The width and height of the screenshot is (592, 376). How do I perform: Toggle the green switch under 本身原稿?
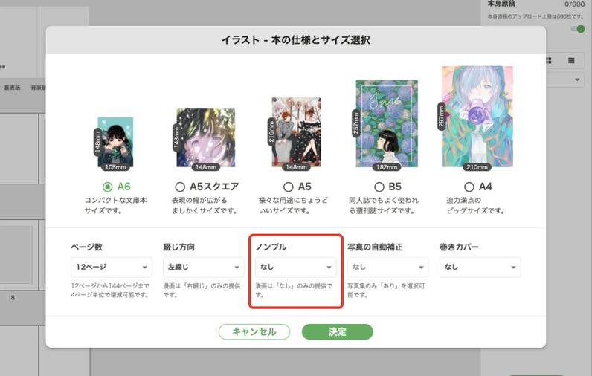[x=578, y=29]
